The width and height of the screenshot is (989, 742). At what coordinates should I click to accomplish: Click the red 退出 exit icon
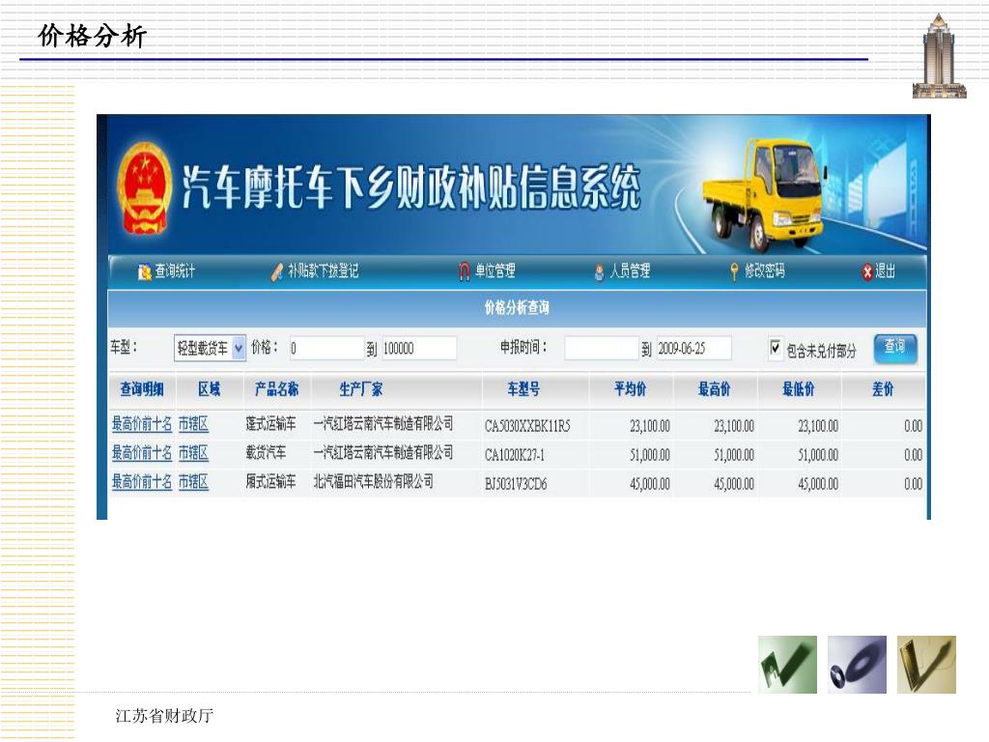click(867, 271)
